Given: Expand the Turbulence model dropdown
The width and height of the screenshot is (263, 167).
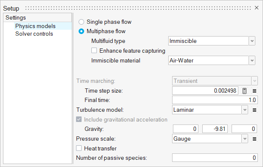Looking at the screenshot, I should pos(210,110).
